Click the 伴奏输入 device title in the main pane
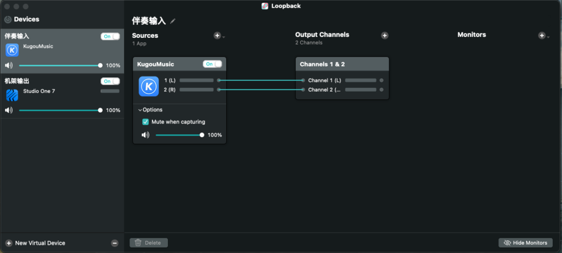This screenshot has width=562, height=253. click(x=149, y=21)
